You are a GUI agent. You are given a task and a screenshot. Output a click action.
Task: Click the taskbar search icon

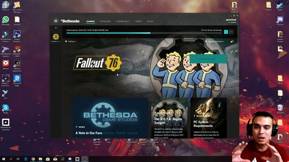(11, 159)
